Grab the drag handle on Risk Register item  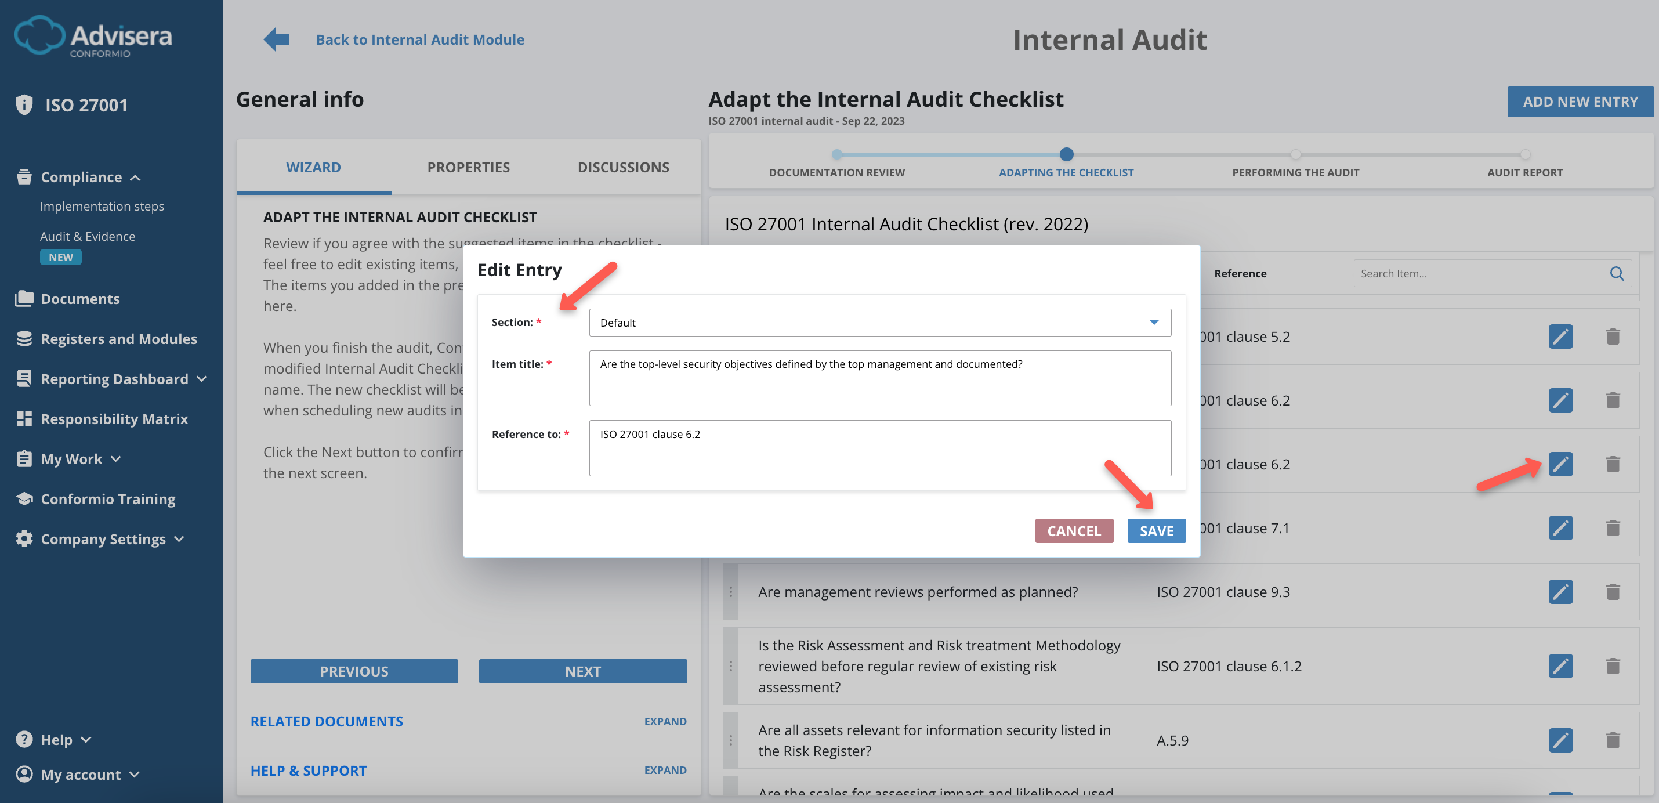[731, 740]
